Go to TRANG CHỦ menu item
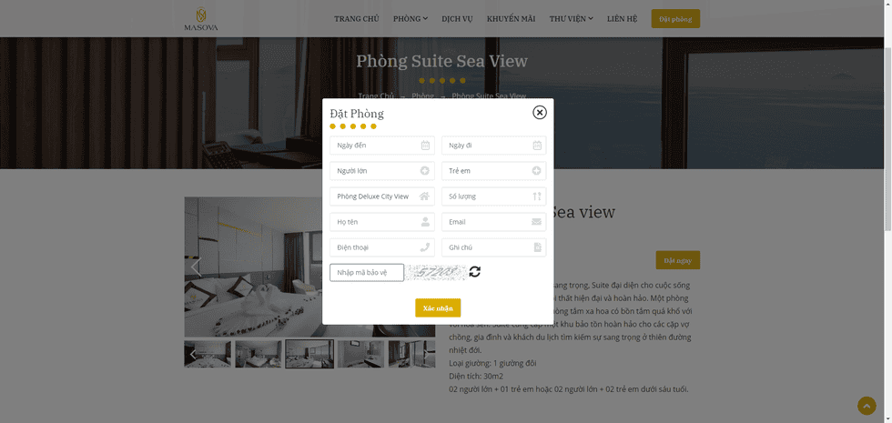The height and width of the screenshot is (423, 892). coord(357,19)
